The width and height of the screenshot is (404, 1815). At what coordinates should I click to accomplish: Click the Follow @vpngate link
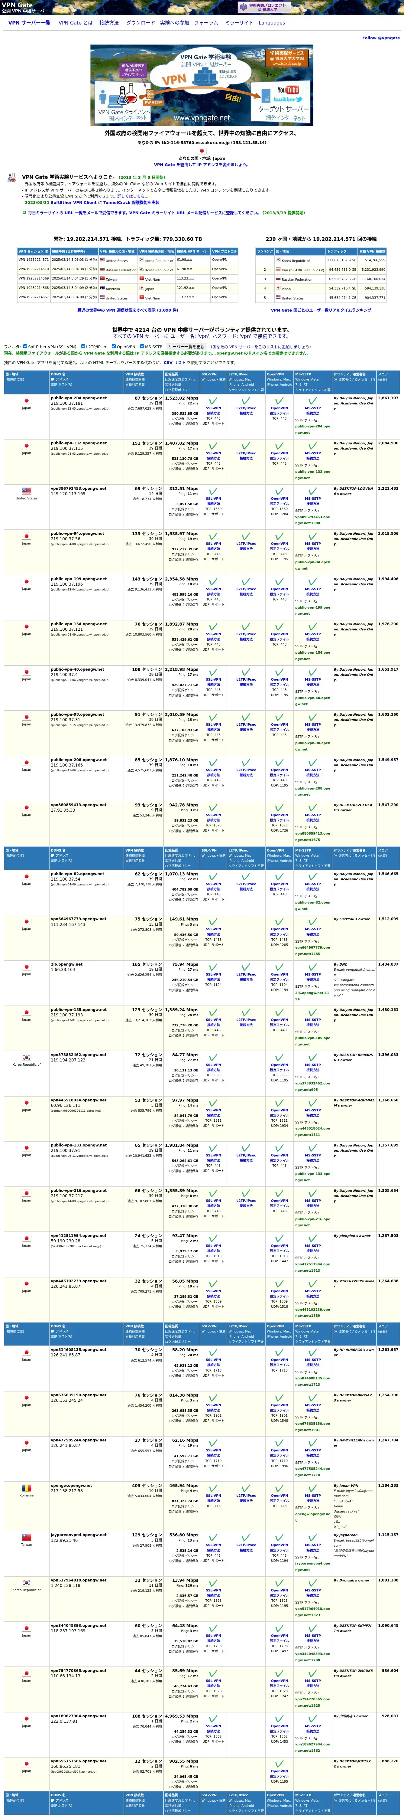tap(381, 38)
